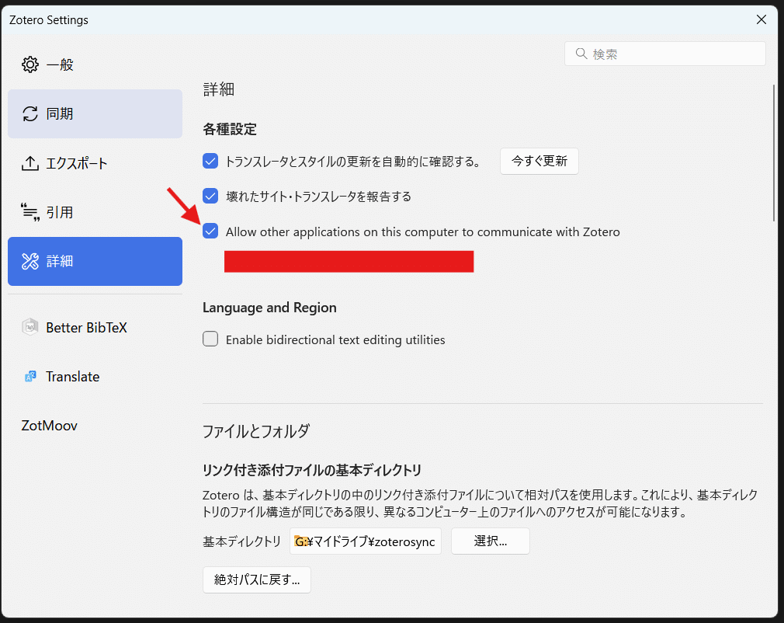784x623 pixels.
Task: Click the 基本ディレクトリ label
Action: 242,541
